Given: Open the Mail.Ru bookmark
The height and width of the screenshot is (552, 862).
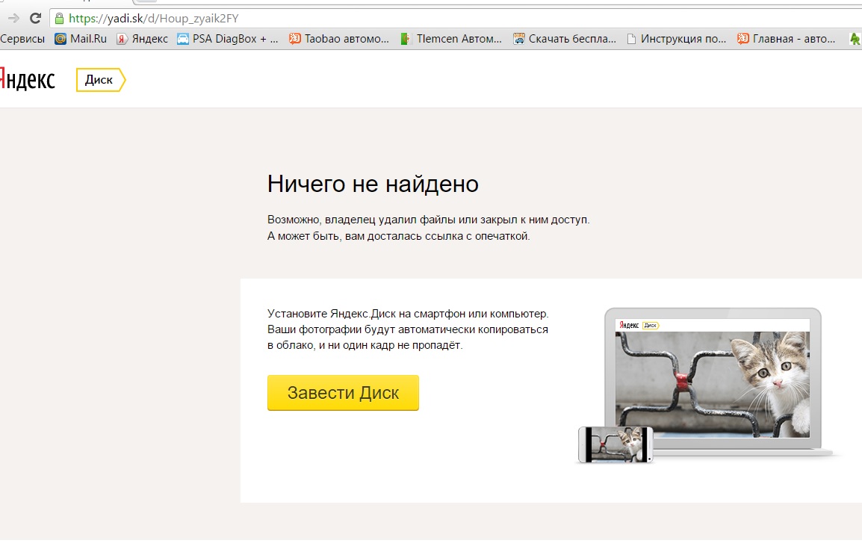Looking at the screenshot, I should 81,39.
